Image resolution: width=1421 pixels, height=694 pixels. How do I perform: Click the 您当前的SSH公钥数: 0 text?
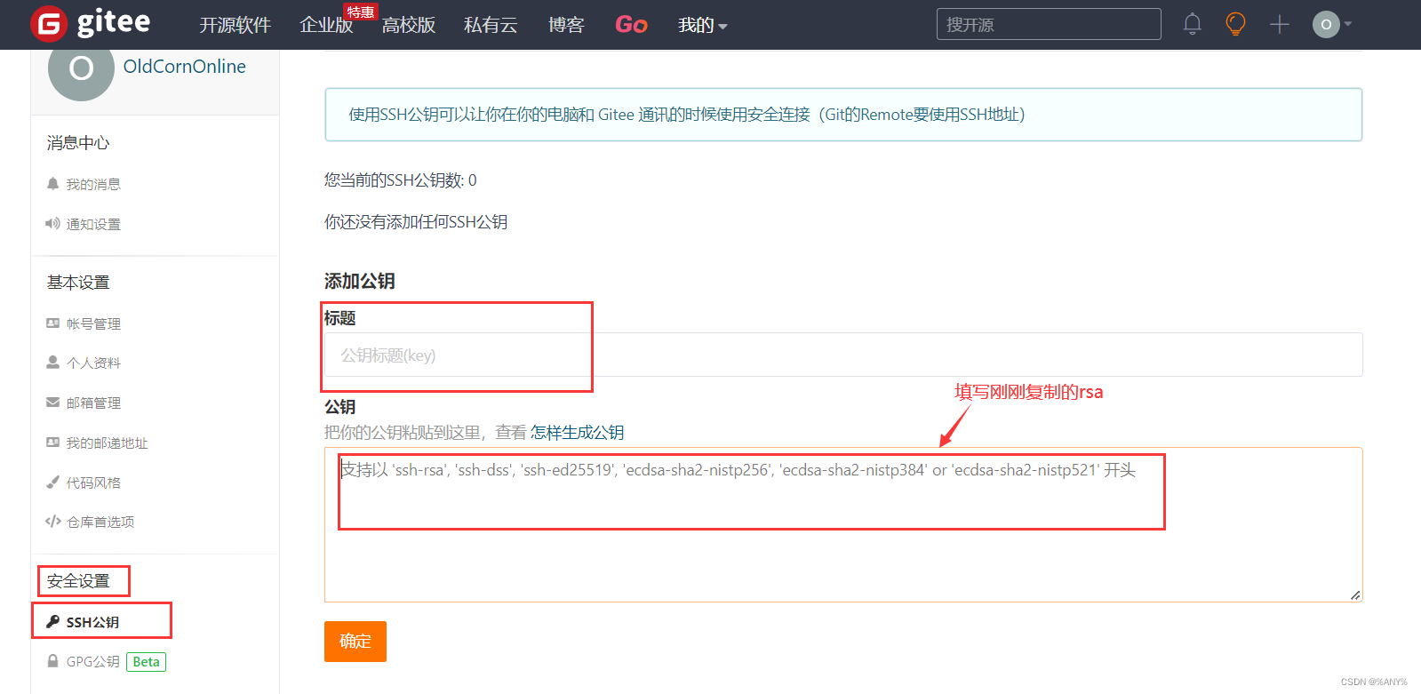[400, 180]
